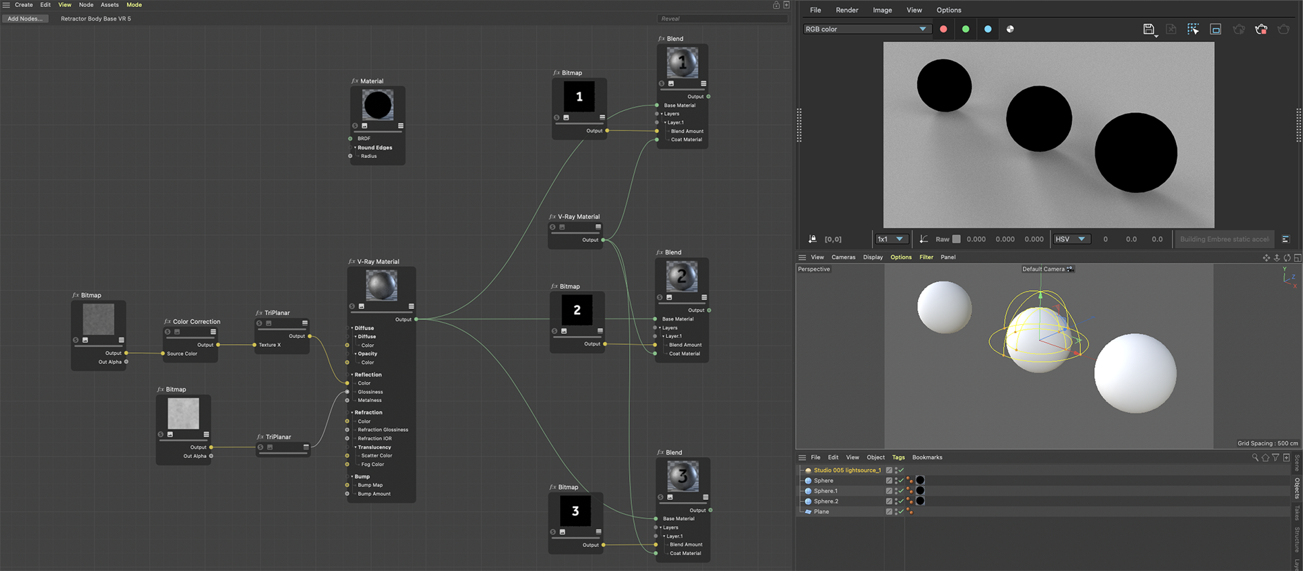1303x571 pixels.
Task: Click the orange tag icon on Plane row
Action: 910,512
